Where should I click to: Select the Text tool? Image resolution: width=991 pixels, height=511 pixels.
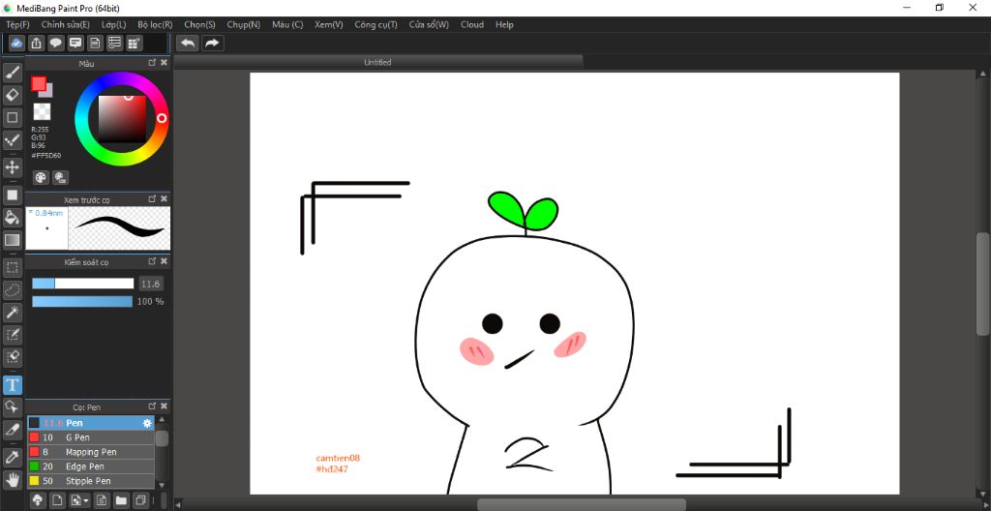coord(12,384)
